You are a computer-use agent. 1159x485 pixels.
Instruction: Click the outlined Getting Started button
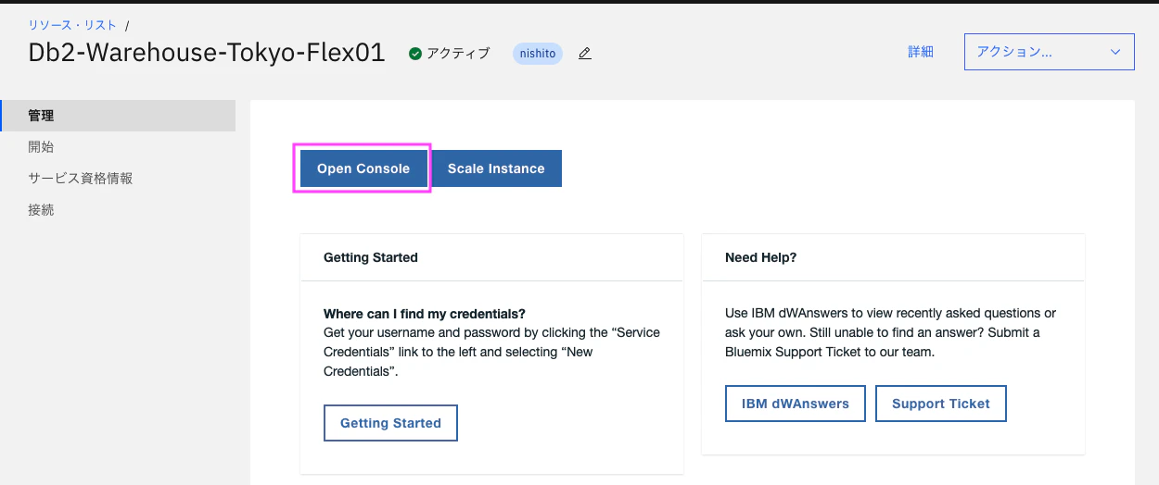pos(390,423)
